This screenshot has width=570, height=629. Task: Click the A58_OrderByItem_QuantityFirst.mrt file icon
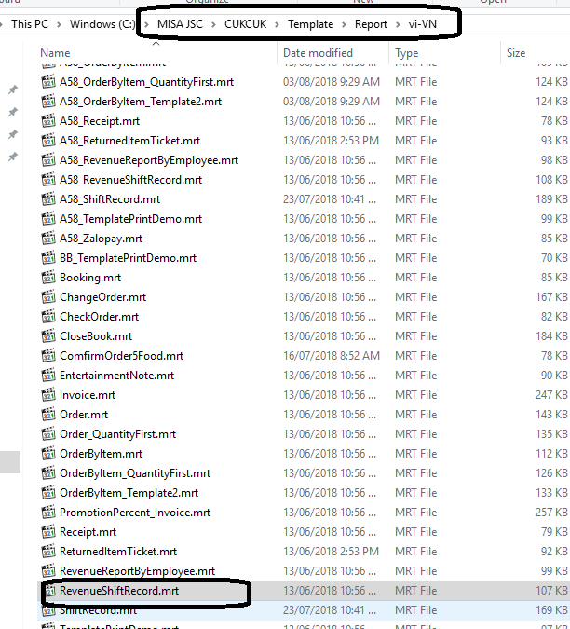pos(48,81)
